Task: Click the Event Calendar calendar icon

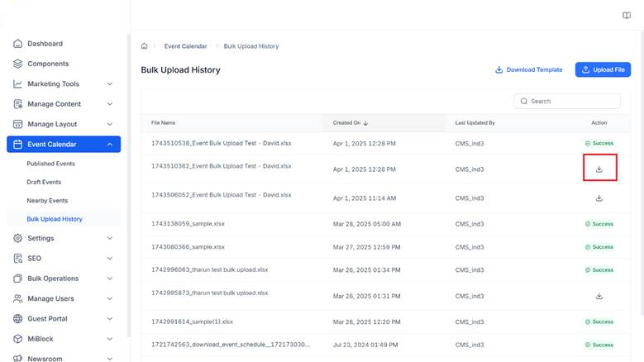Action: point(17,144)
